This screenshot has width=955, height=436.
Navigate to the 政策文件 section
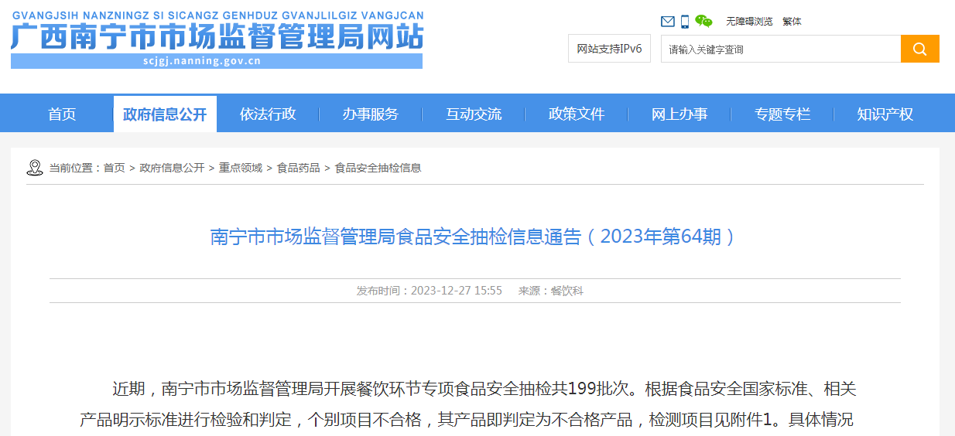pyautogui.click(x=577, y=114)
